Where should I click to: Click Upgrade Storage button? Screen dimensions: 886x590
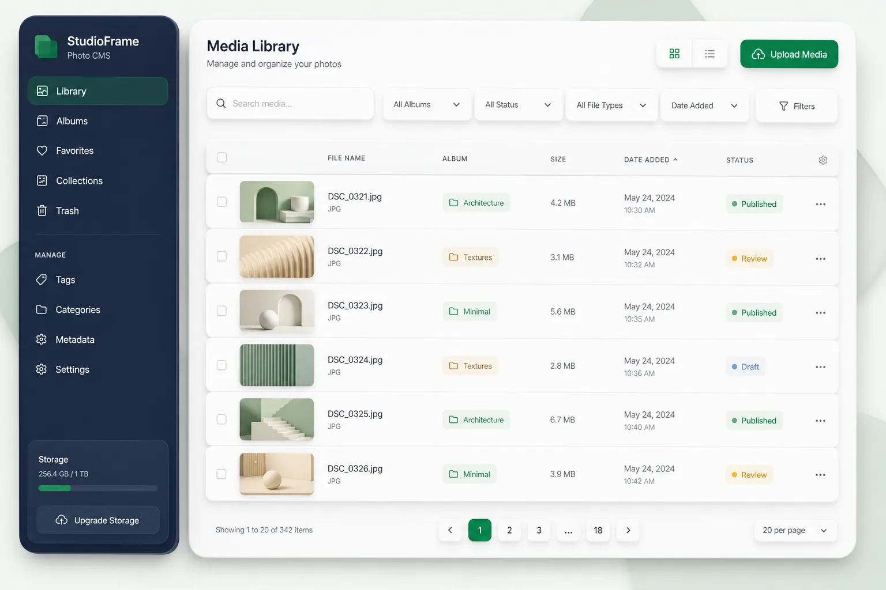[98, 520]
